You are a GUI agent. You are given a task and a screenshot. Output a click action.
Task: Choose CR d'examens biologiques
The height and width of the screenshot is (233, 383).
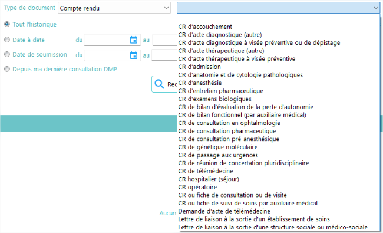[279, 99]
